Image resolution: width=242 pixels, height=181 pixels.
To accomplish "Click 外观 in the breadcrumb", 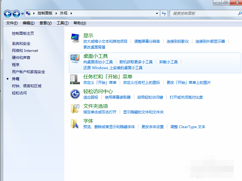I will (64, 13).
